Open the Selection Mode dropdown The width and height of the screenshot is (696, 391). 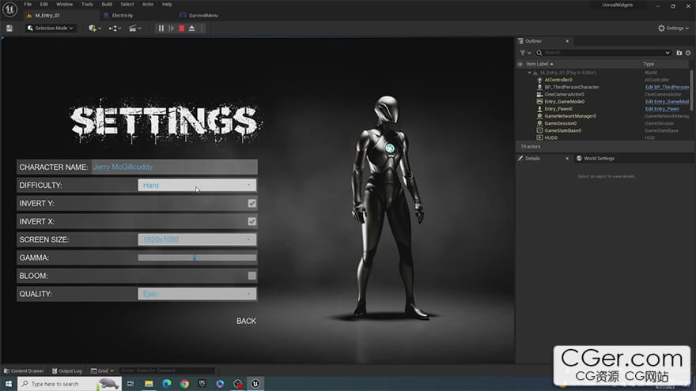coord(51,28)
